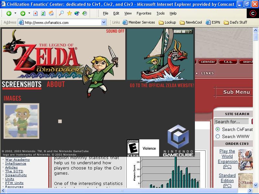Screen dimensions: 259x194
Task: Open Play the World Expansion (PC) link
Action: [228, 159]
